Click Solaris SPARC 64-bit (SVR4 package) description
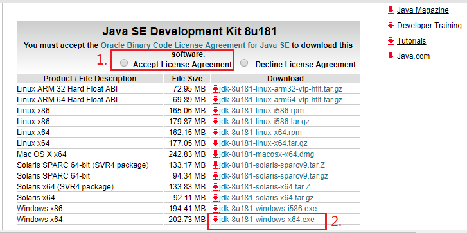This screenshot has height=233, width=467. (x=82, y=165)
